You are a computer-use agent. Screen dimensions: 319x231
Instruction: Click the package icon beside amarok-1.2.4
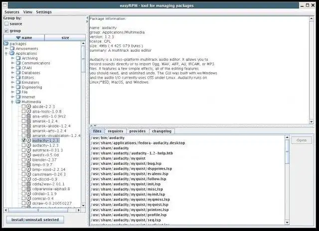(x=29, y=121)
